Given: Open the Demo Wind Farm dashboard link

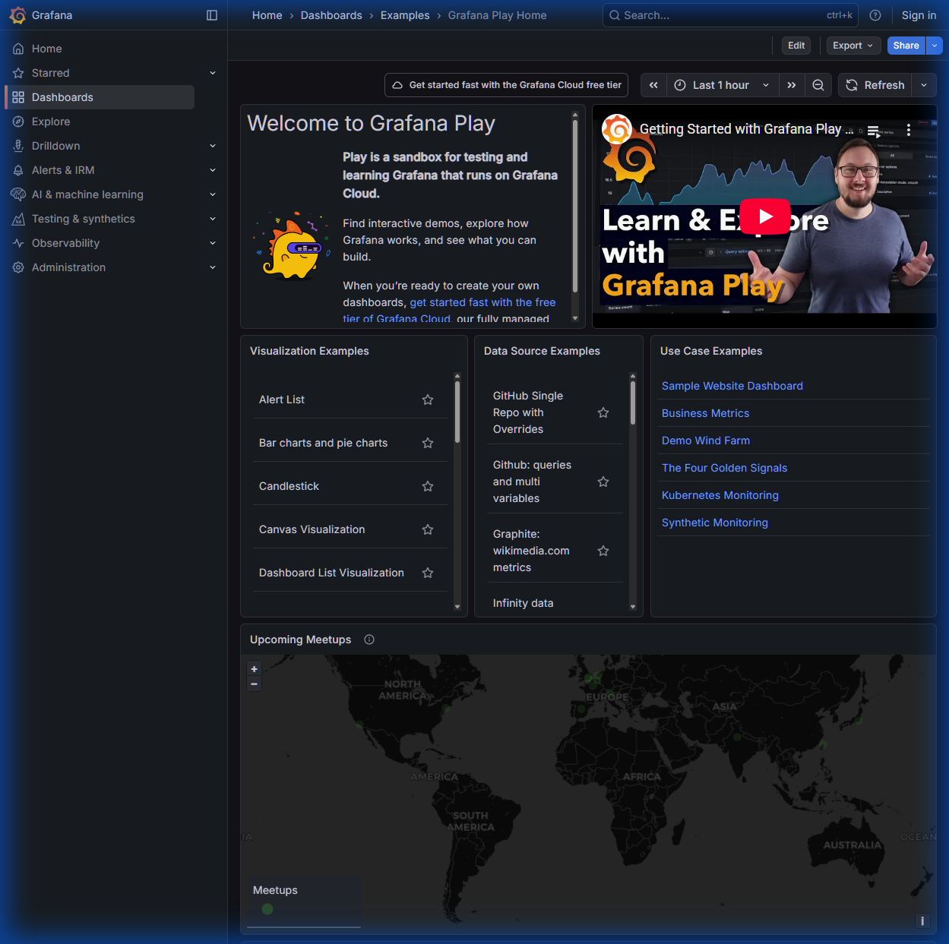Looking at the screenshot, I should click(705, 440).
